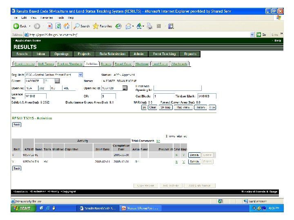Click the SP Map button
The height and width of the screenshot is (220, 294).
click(x=165, y=108)
